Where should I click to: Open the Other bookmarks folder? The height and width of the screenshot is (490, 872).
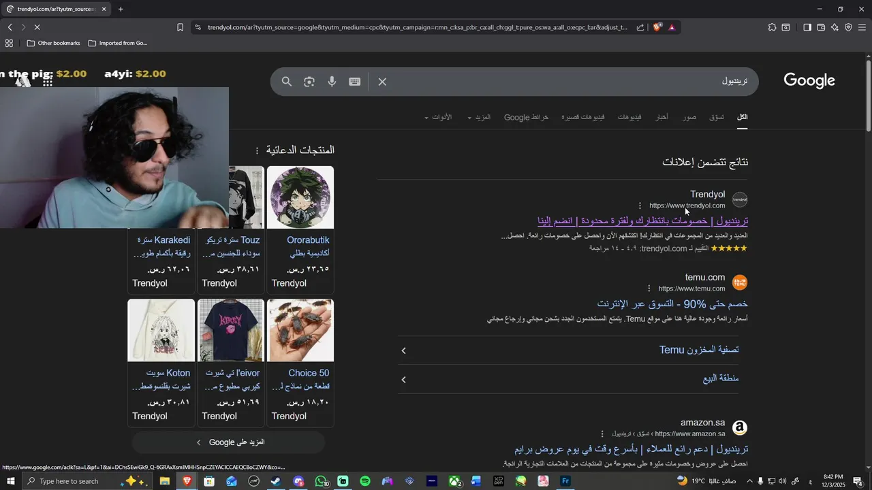pyautogui.click(x=53, y=43)
